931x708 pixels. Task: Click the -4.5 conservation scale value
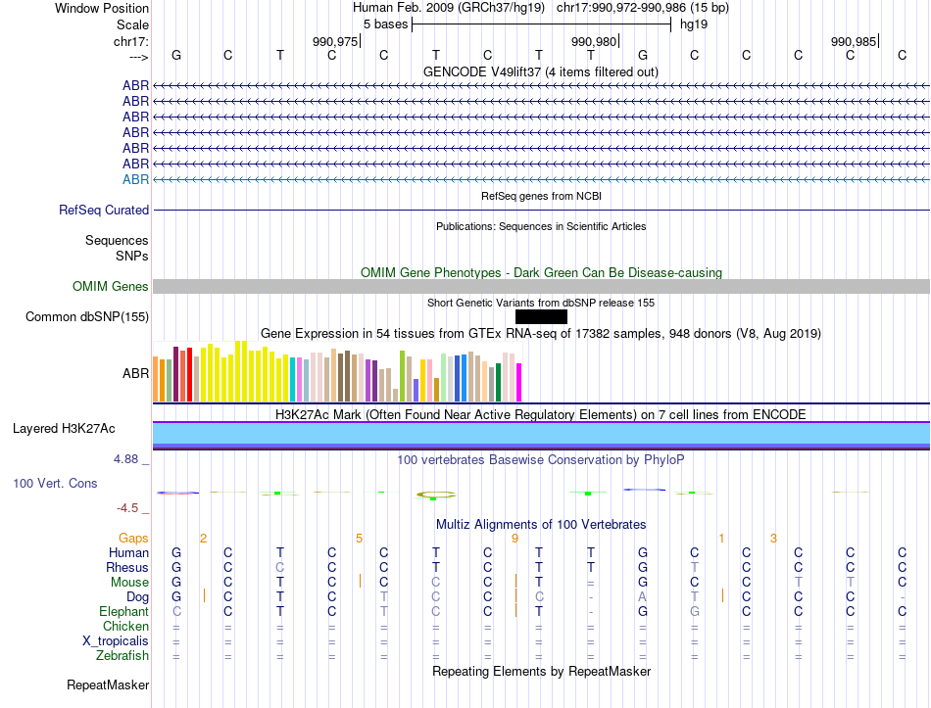127,508
